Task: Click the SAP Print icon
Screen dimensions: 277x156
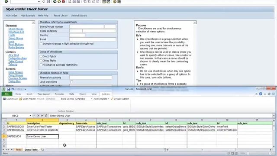Action: click(70, 2)
